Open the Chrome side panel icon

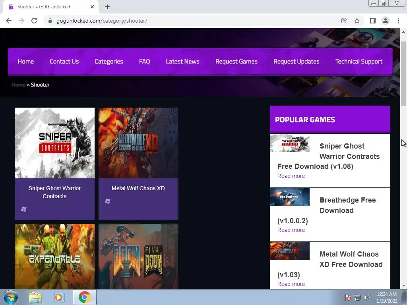tap(373, 21)
